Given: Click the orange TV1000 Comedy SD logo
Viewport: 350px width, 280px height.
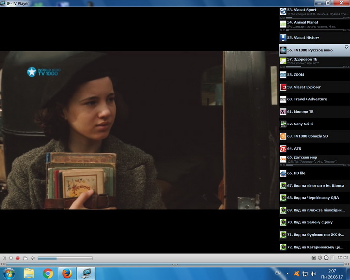Looking at the screenshot, I should pos(283,136).
